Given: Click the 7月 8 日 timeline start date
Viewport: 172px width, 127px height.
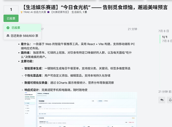Looking at the screenshot, I should click(x=164, y=31).
